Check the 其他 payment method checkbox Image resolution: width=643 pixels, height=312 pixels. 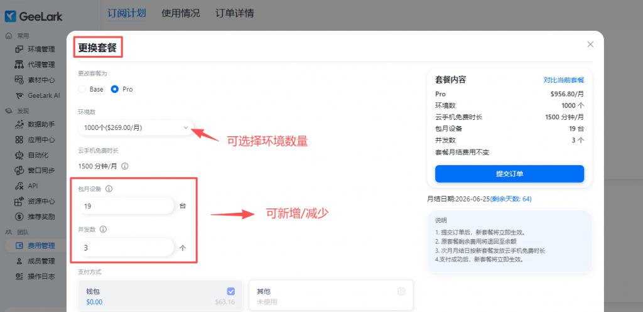[401, 291]
